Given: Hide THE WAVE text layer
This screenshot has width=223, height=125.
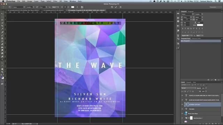Looking at the screenshot, I should tap(182, 109).
